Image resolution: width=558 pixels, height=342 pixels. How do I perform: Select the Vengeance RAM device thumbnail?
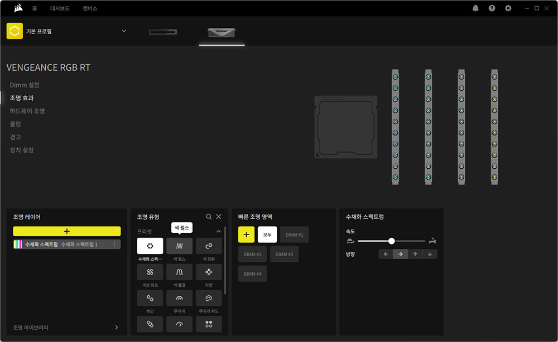click(x=222, y=32)
